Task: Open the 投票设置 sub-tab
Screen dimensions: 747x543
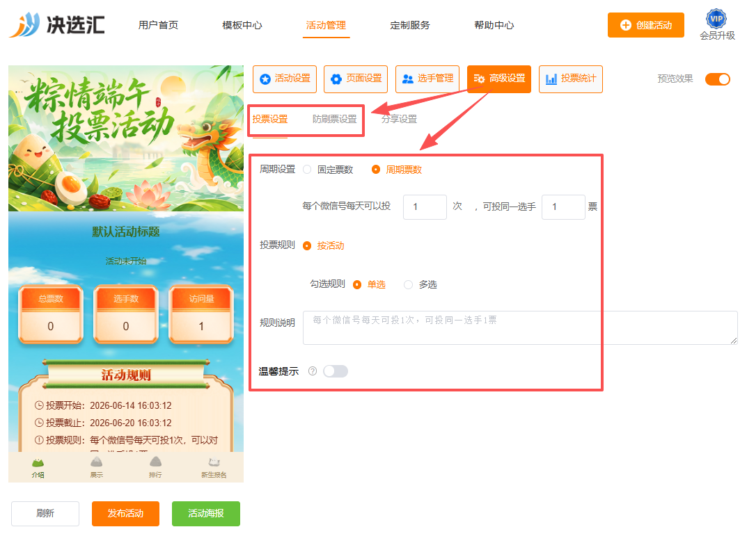Action: pyautogui.click(x=270, y=119)
